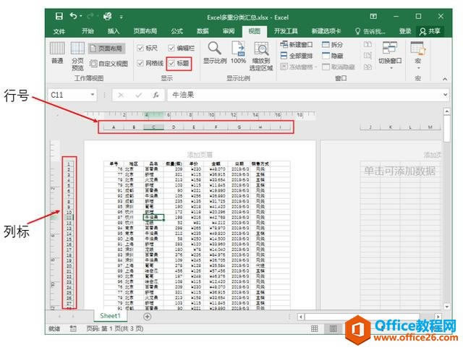Viewport: 463px width, 350px height.
Task: Click the Undo arrow icon
Action: tap(74, 16)
